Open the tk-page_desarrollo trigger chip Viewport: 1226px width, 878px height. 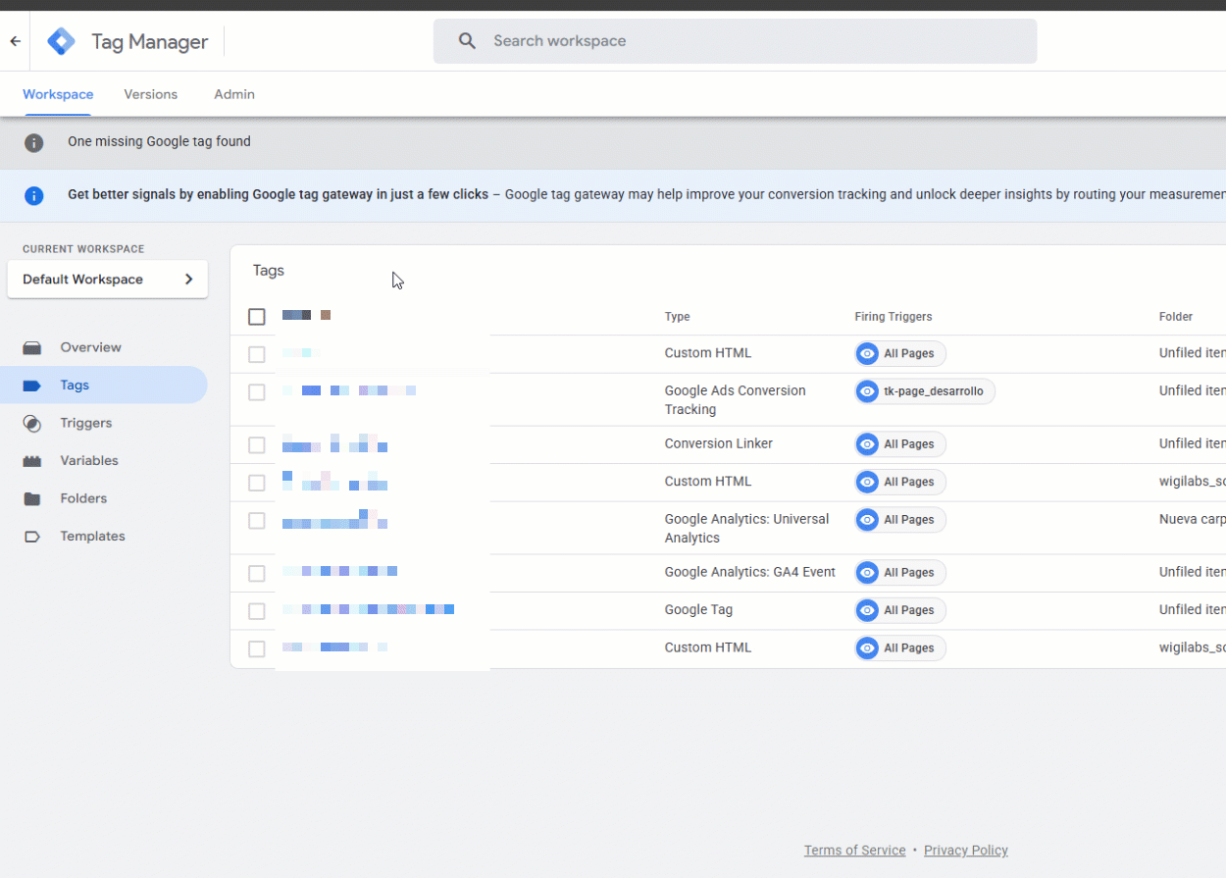pos(925,391)
